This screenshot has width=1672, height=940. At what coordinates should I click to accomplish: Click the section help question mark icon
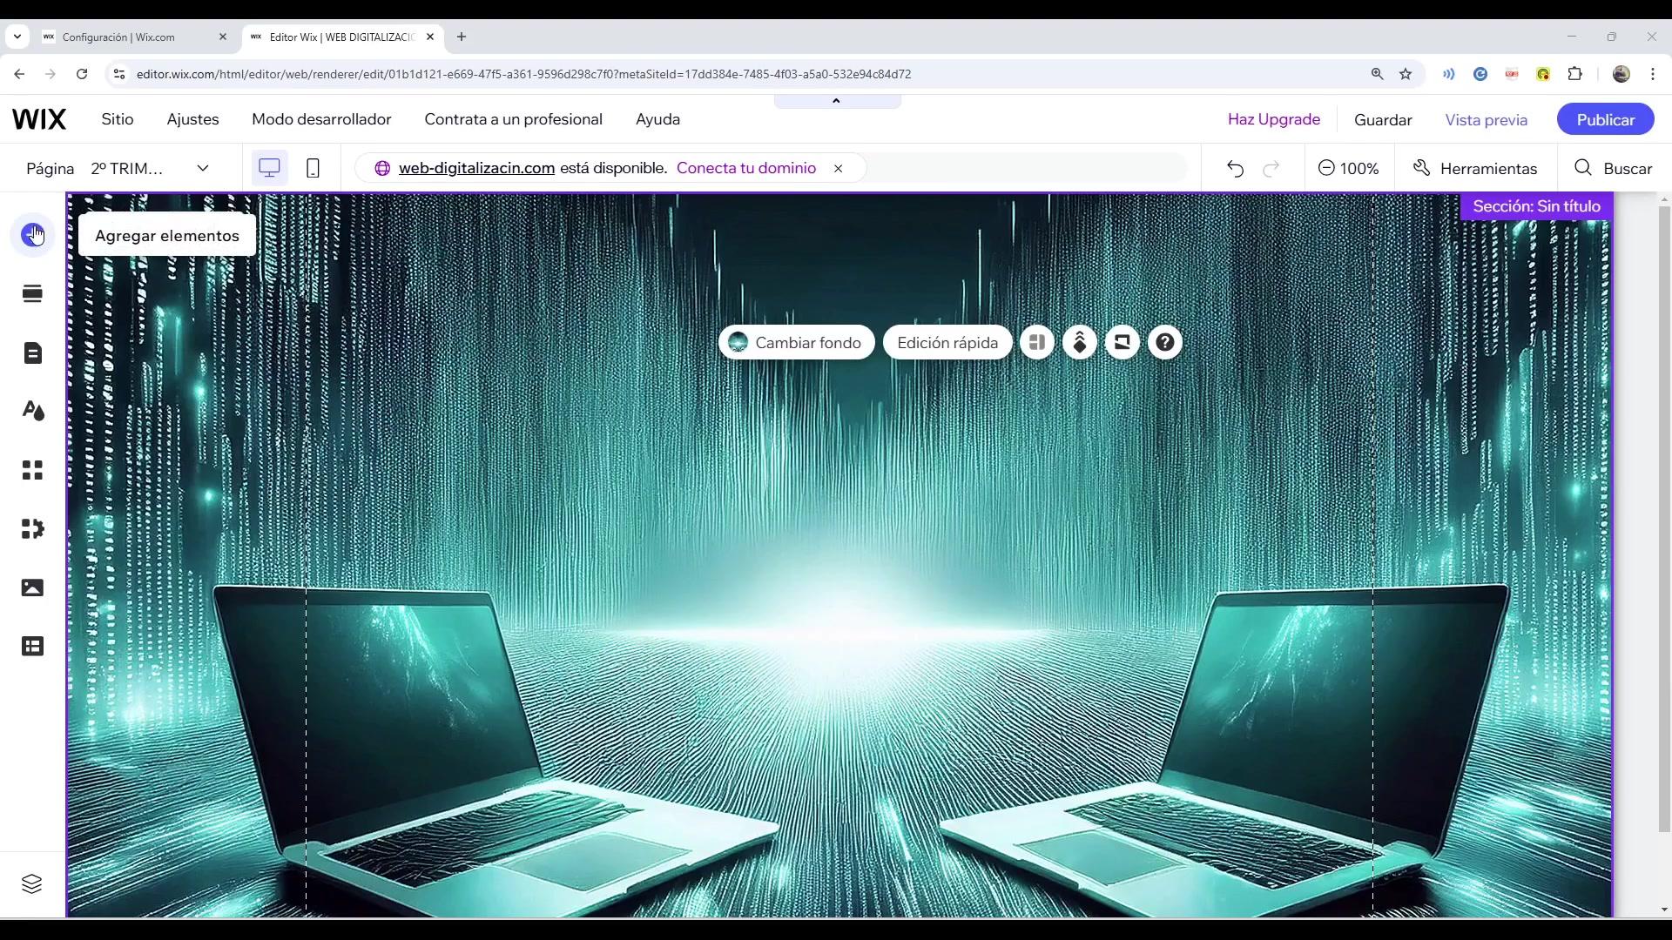tap(1164, 342)
